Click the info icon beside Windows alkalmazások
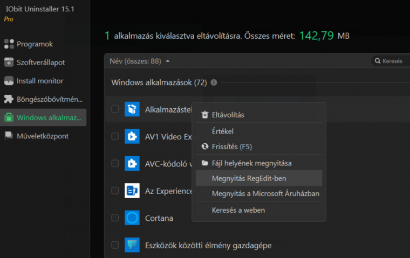This screenshot has width=410, height=258. (x=214, y=82)
